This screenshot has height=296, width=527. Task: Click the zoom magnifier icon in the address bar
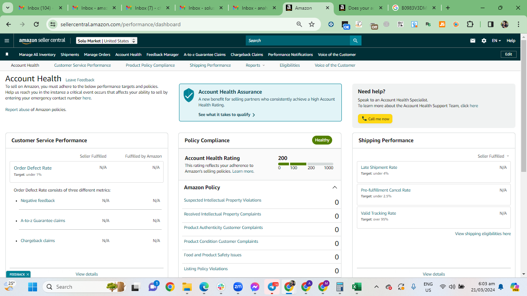pyautogui.click(x=299, y=24)
